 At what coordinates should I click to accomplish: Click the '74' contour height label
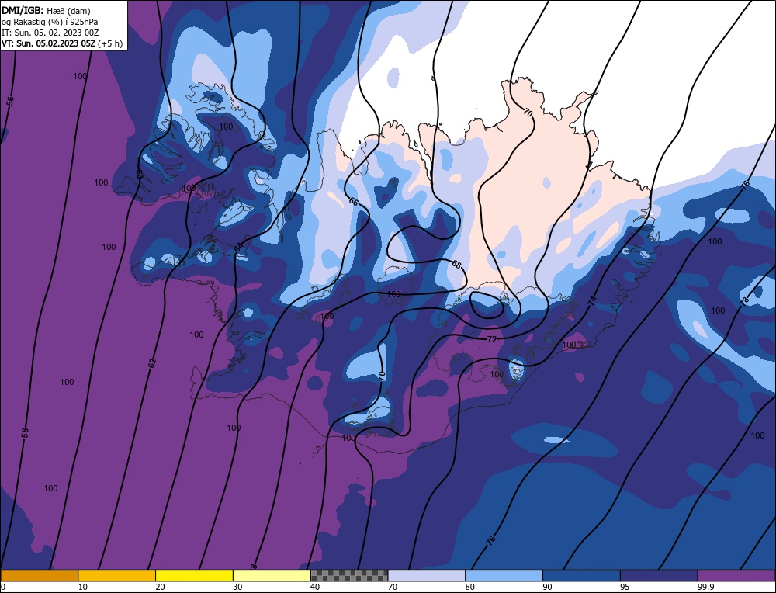592,300
